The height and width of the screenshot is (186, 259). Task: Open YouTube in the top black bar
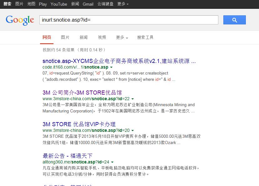[59, 4]
